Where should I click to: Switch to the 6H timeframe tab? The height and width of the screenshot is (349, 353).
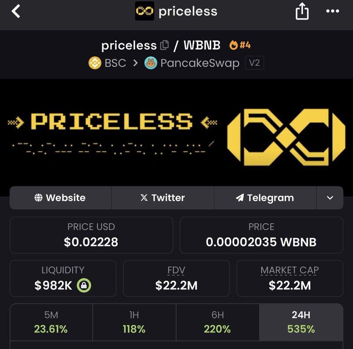coord(217,322)
